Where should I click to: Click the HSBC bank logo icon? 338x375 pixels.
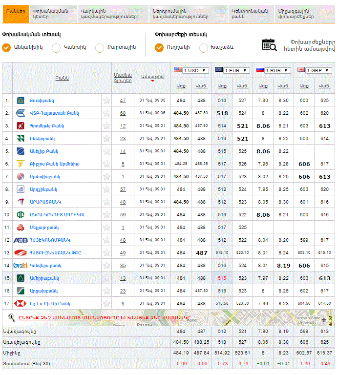pyautogui.click(x=21, y=304)
